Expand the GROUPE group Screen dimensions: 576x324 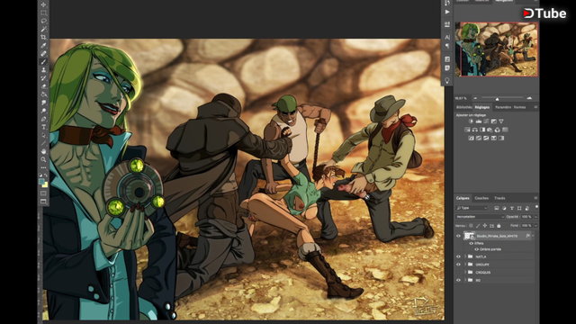(x=465, y=265)
